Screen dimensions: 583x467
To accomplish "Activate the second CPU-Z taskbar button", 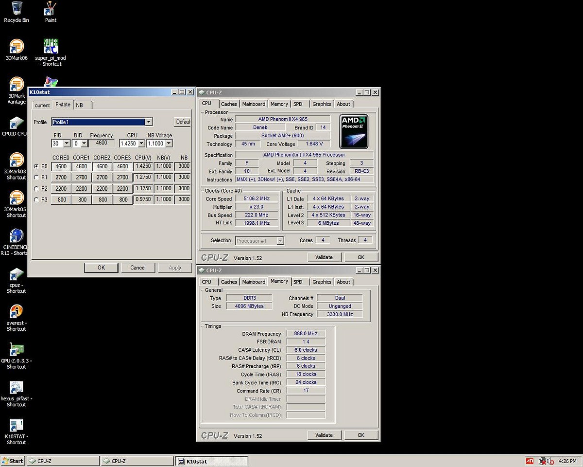I will coord(137,461).
